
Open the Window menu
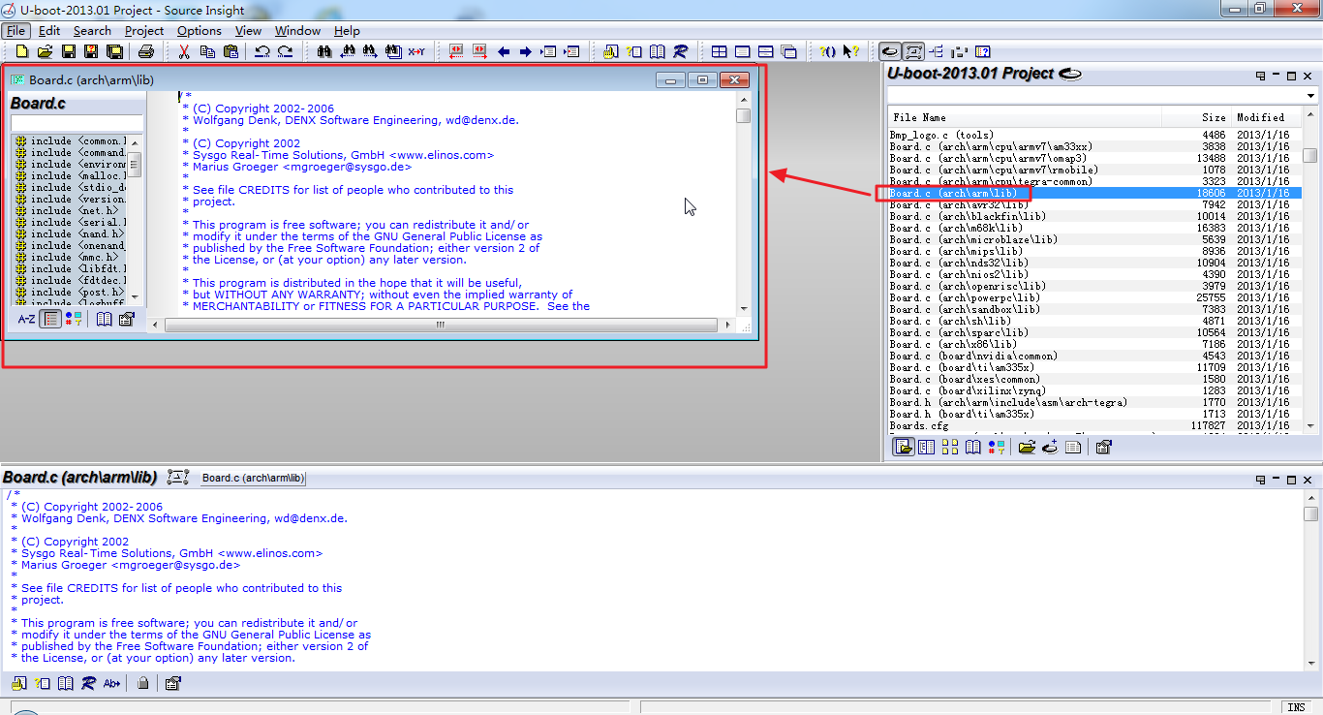pyautogui.click(x=297, y=30)
